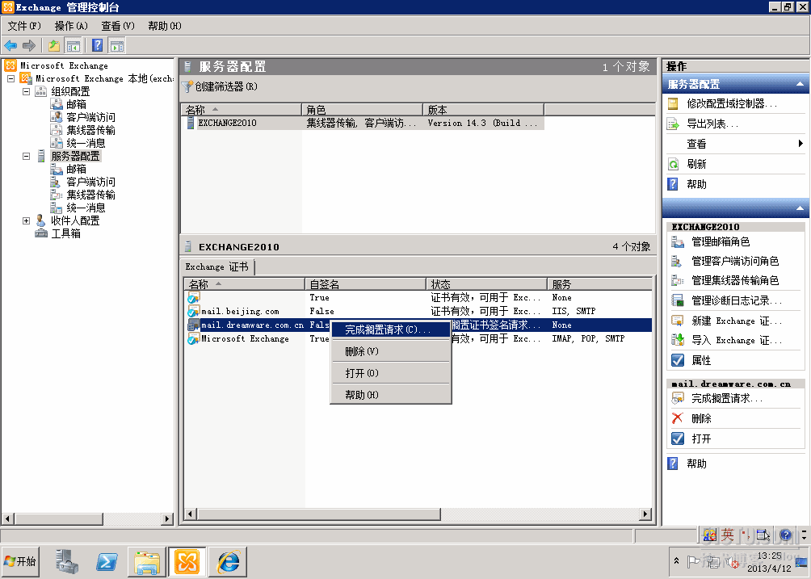Select 集线器传输 under 组织配置
811x579 pixels.
tap(91, 130)
